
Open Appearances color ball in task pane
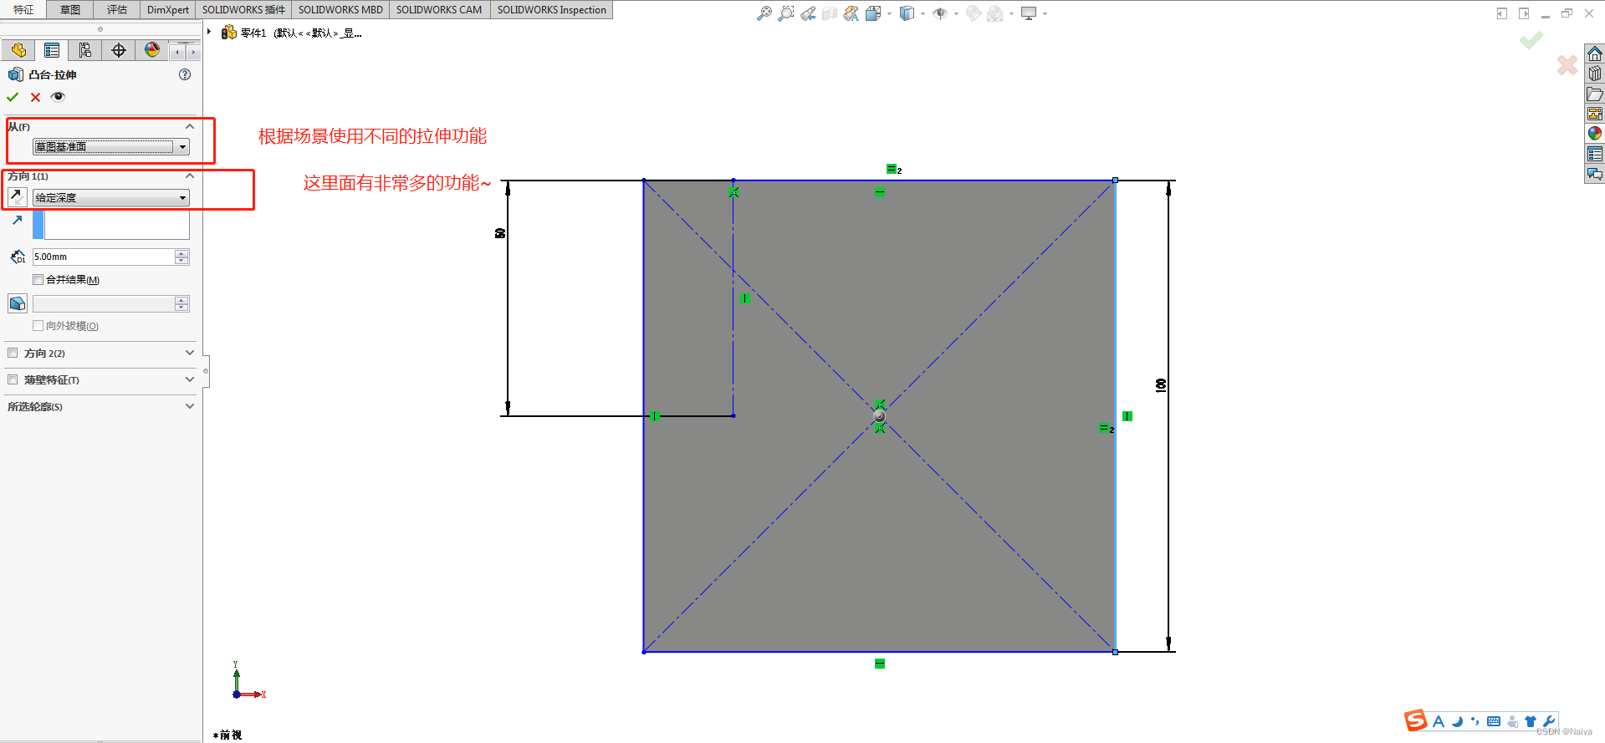(x=1595, y=134)
